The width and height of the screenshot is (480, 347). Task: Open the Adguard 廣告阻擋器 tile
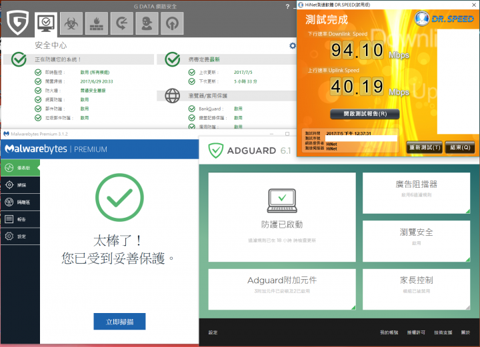point(416,193)
